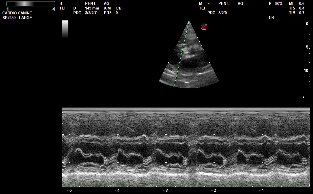Click the vertical grayscale bar near B-mode image
Screen dimensions: 313x194
[65, 29]
